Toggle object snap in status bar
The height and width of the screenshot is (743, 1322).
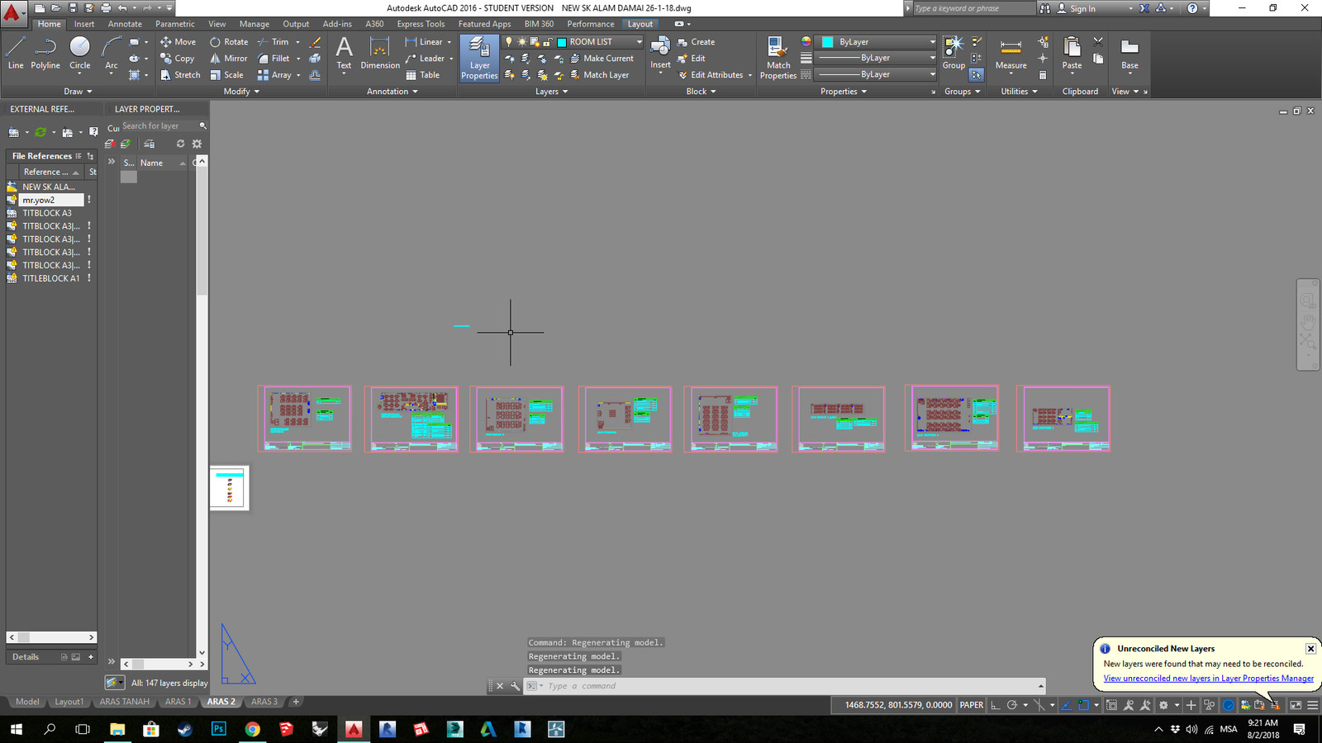pyautogui.click(x=1083, y=705)
